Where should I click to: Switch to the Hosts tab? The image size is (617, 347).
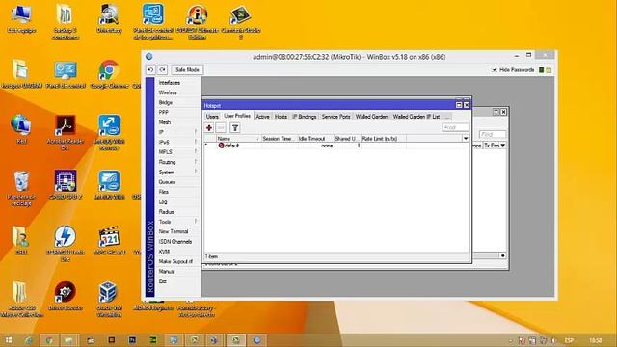click(x=281, y=117)
